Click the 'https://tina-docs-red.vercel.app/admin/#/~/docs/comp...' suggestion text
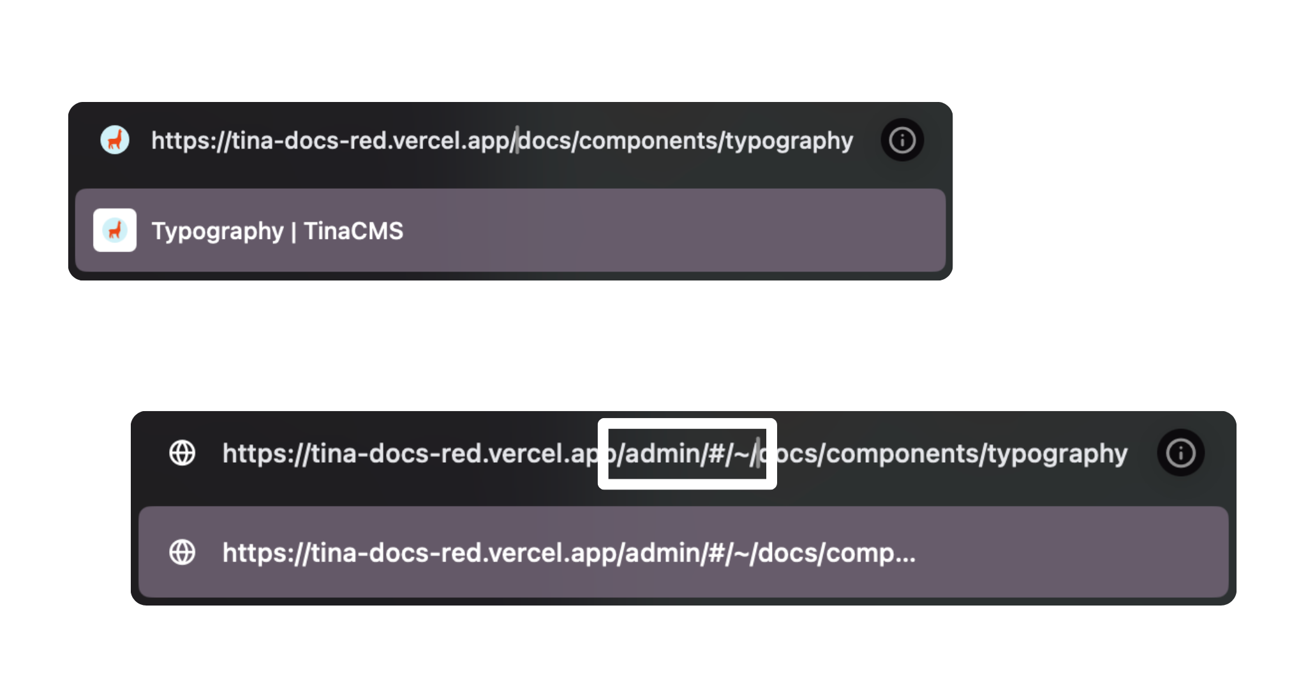The width and height of the screenshot is (1315, 675). point(568,553)
